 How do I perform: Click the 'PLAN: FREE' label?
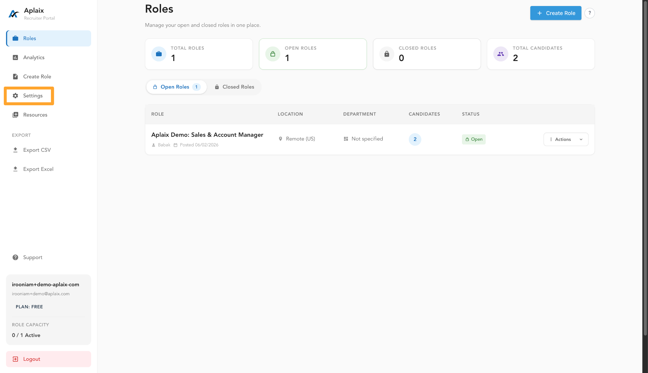point(29,307)
